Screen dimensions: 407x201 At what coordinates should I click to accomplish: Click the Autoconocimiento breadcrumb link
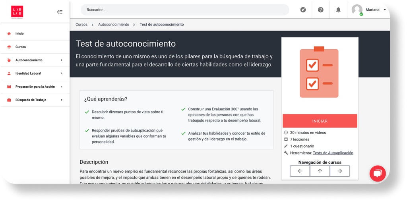coord(114,25)
